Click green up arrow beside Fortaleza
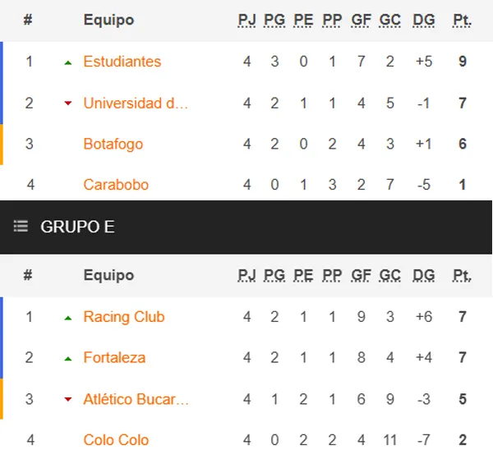The width and height of the screenshot is (493, 459). (x=67, y=358)
